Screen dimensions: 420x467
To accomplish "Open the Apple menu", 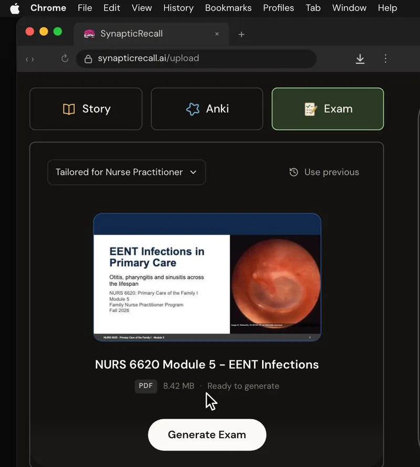I will [15, 8].
